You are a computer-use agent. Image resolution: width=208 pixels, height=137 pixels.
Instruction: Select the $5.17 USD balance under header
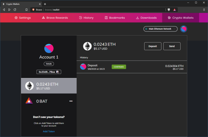100,49
